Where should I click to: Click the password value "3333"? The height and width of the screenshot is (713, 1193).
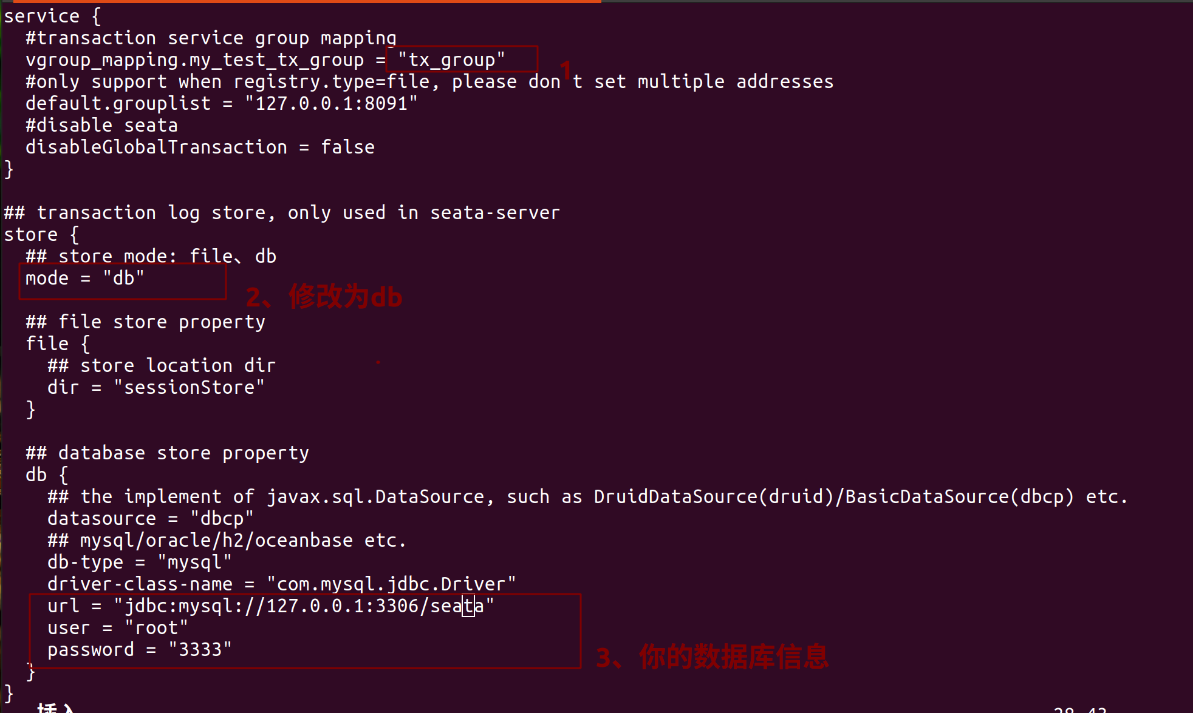(200, 649)
